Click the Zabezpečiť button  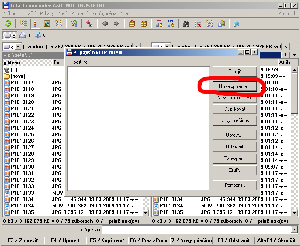tap(234, 158)
